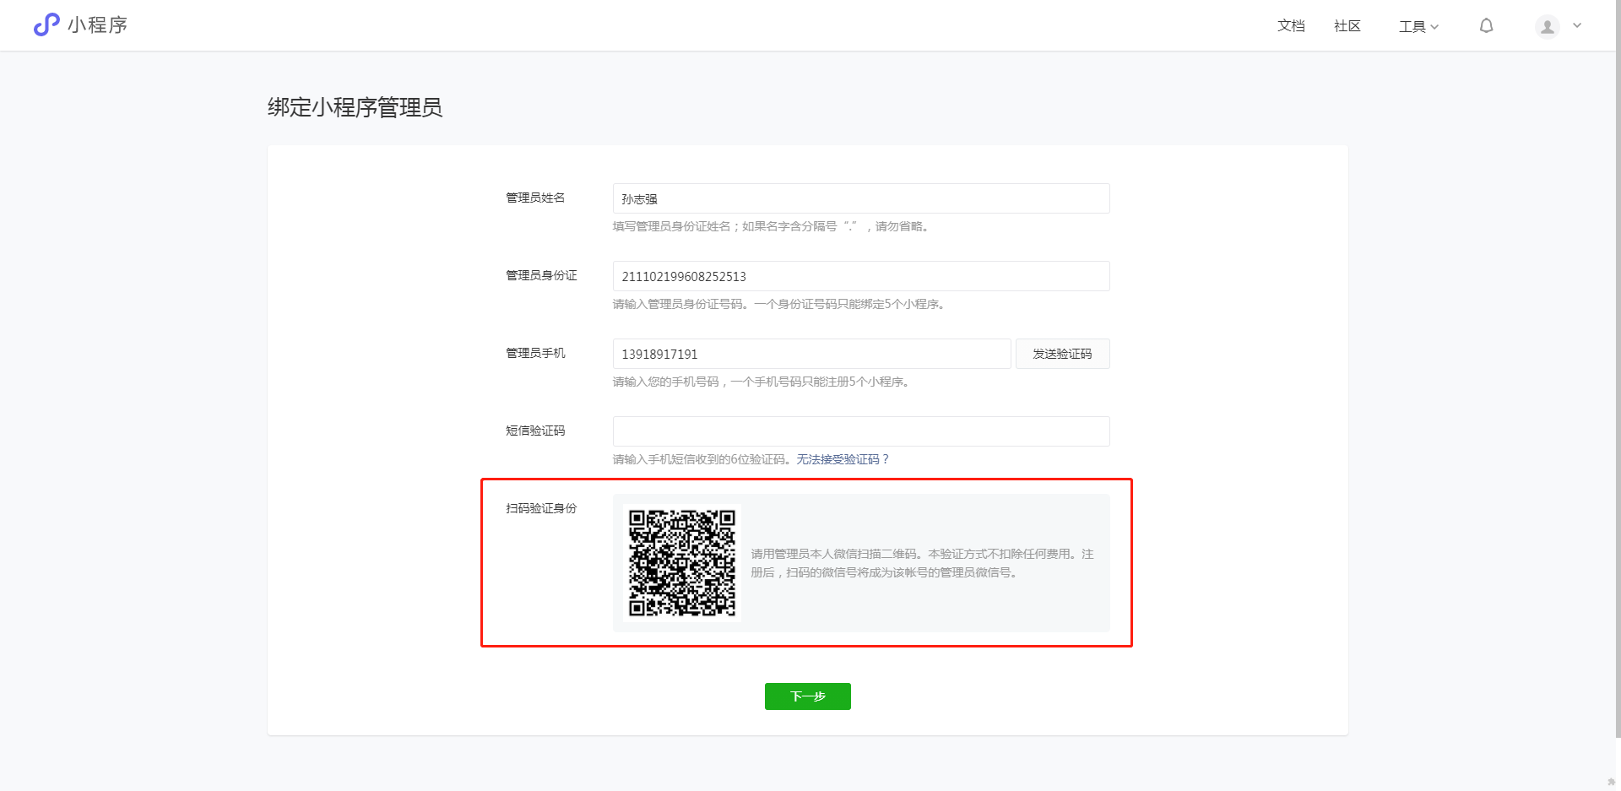Click the 管理员姓名 label

click(535, 198)
